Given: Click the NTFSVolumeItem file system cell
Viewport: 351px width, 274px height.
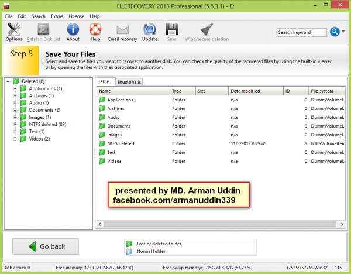Looking at the screenshot, I should (328, 143).
